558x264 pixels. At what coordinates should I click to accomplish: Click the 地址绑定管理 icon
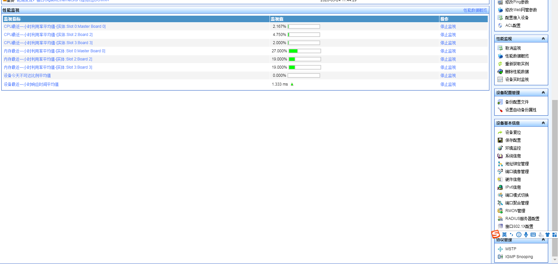point(500,164)
